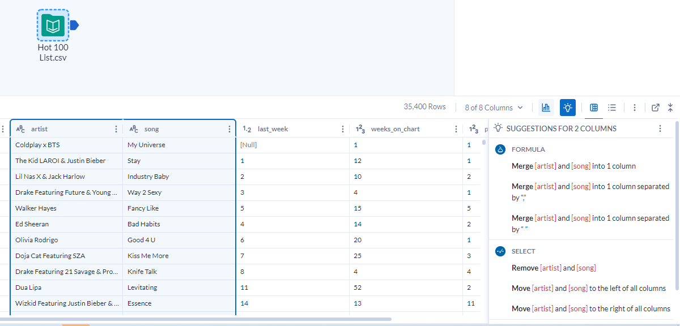Select the Walker Hayes cell
This screenshot has width=680, height=326.
pyautogui.click(x=66, y=208)
